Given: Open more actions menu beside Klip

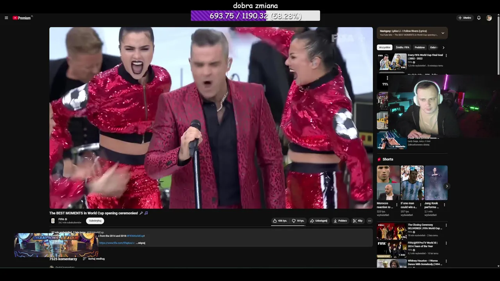Looking at the screenshot, I should [370, 221].
